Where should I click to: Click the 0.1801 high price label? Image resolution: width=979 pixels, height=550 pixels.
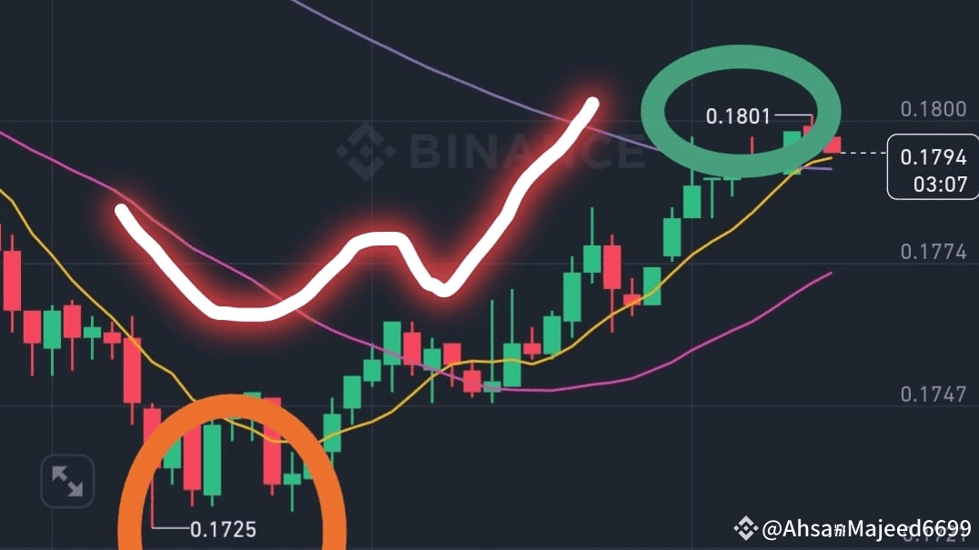click(x=738, y=116)
